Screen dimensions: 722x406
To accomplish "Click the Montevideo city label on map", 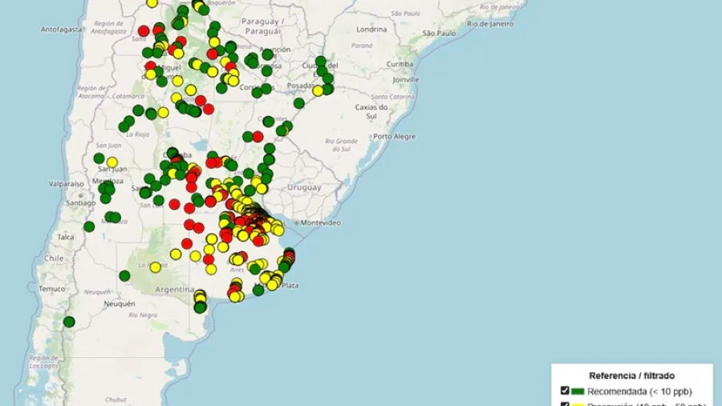I will point(319,222).
